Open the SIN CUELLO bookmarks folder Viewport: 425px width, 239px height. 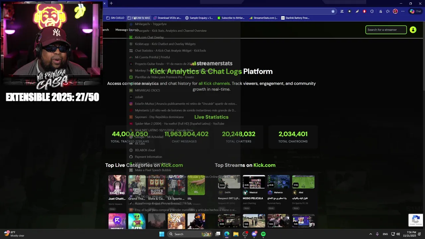(115, 18)
